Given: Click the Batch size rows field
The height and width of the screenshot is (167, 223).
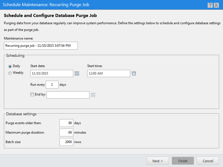Looking at the screenshot, I should click(x=66, y=142).
